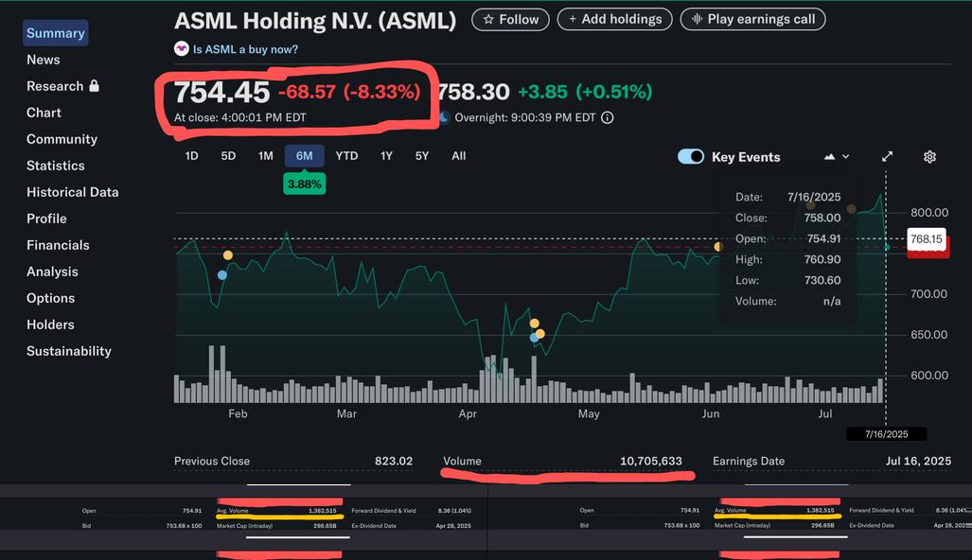Click the 7/16/2025 date label below chart
Screen dimensions: 972x560
tap(887, 434)
